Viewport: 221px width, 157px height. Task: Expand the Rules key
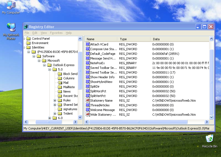click(x=55, y=100)
